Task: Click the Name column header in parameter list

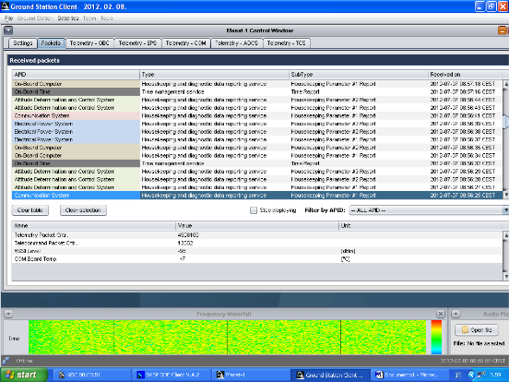Action: tap(93, 225)
